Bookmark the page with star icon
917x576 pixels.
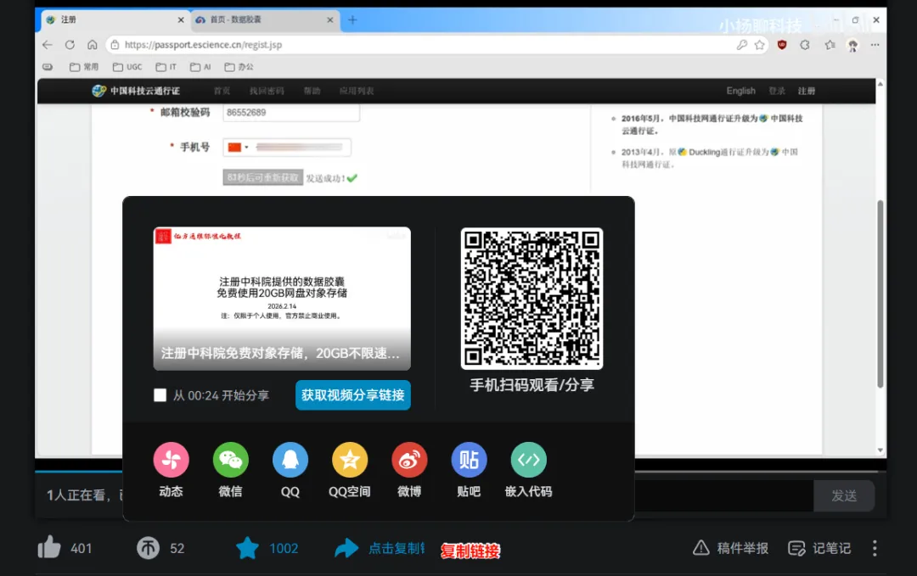[x=760, y=44]
